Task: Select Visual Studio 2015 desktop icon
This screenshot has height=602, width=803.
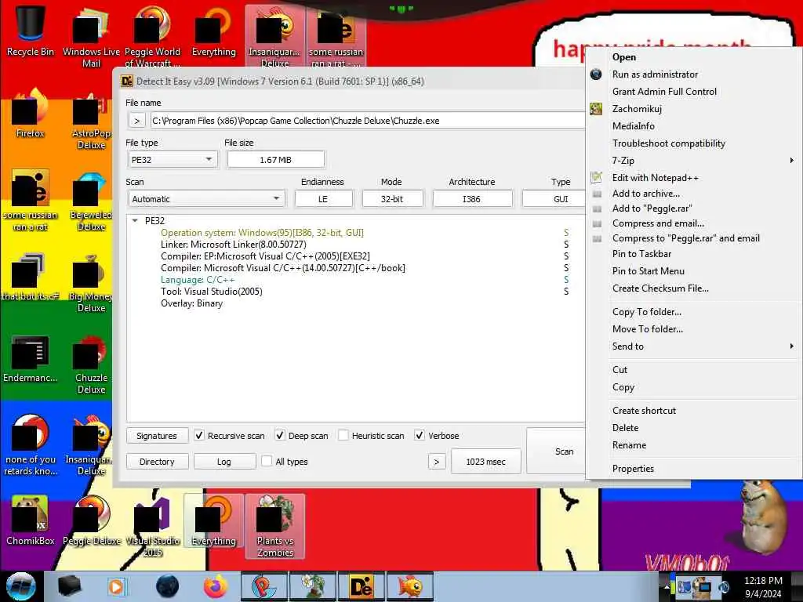Action: 152,526
